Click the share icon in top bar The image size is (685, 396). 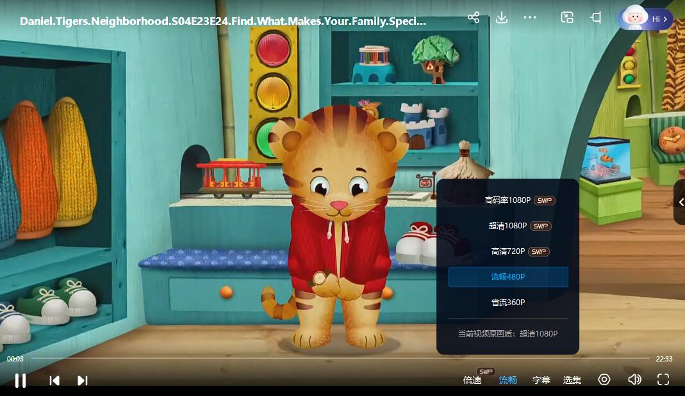(x=474, y=17)
